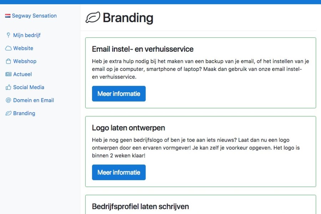Click Meer informatie under Email instel- en verhuisservice

pos(119,93)
